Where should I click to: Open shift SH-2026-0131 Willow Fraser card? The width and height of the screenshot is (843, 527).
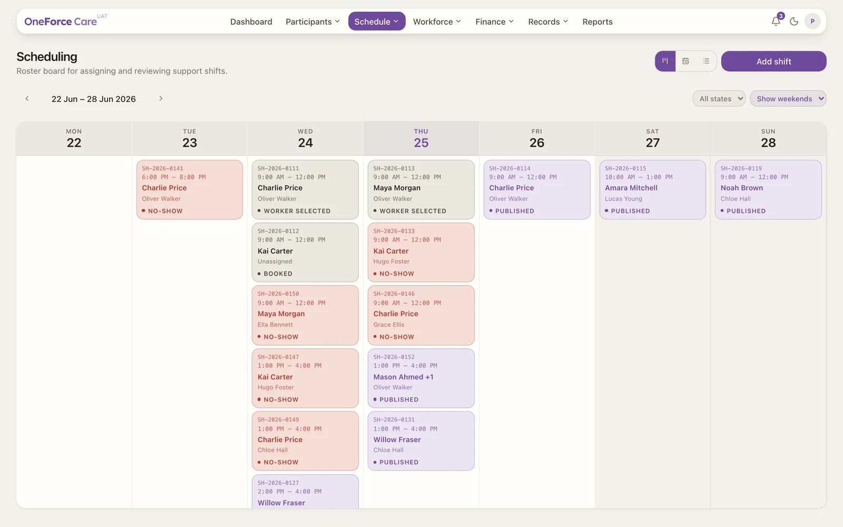pyautogui.click(x=421, y=441)
